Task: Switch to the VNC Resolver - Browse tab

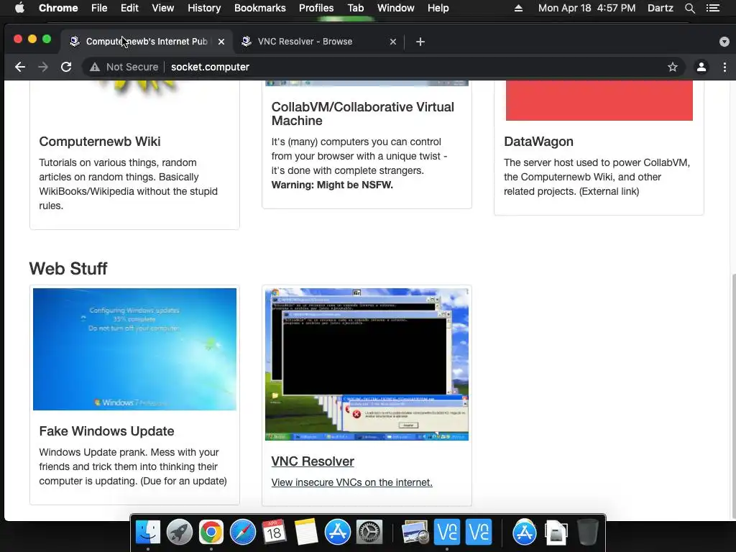Action: (319, 42)
